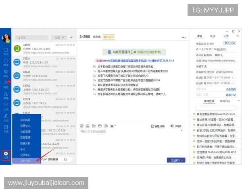Image resolution: width=242 pixels, height=193 pixels.
Task: Click the visitor search input field
Action: pos(31,37)
